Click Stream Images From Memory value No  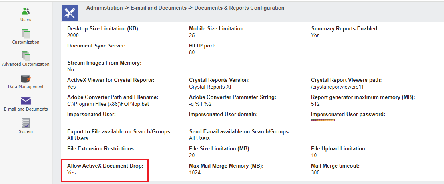(70, 69)
